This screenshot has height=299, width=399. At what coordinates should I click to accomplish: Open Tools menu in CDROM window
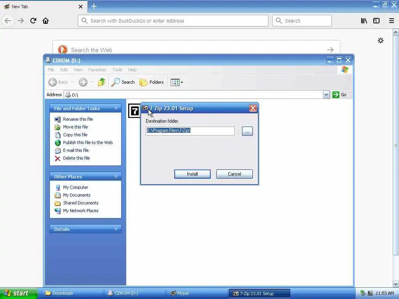117,70
